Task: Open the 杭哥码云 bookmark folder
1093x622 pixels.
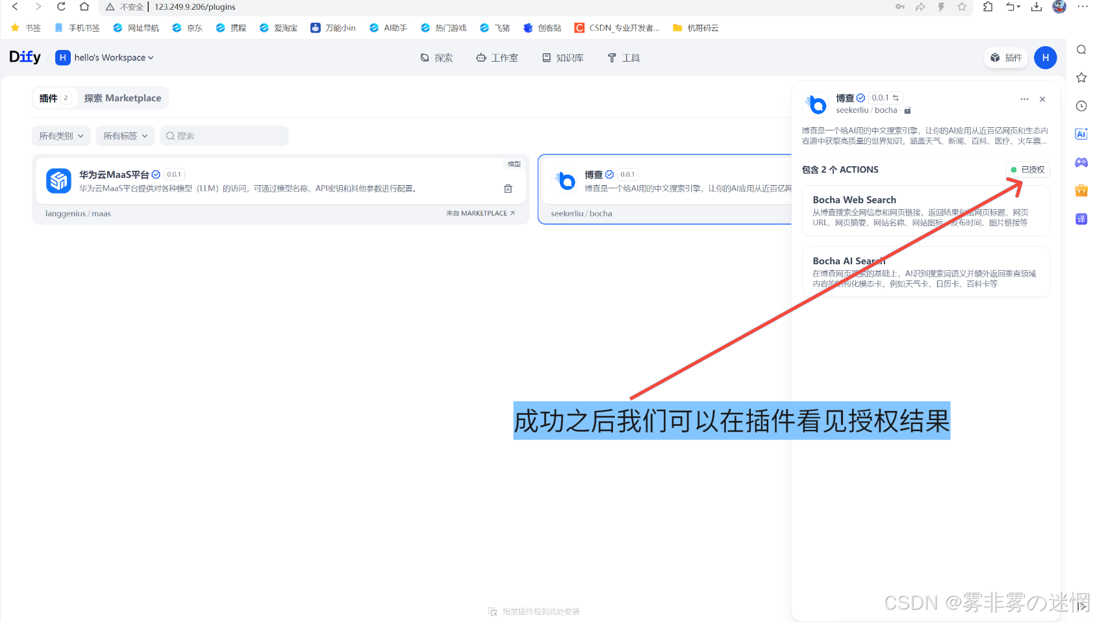Action: (x=696, y=28)
